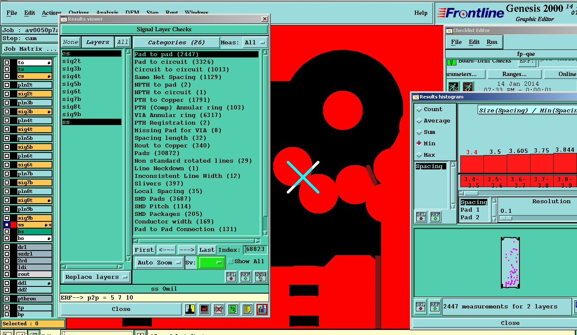Click the Index input field
The width and height of the screenshot is (577, 335).
pyautogui.click(x=255, y=250)
